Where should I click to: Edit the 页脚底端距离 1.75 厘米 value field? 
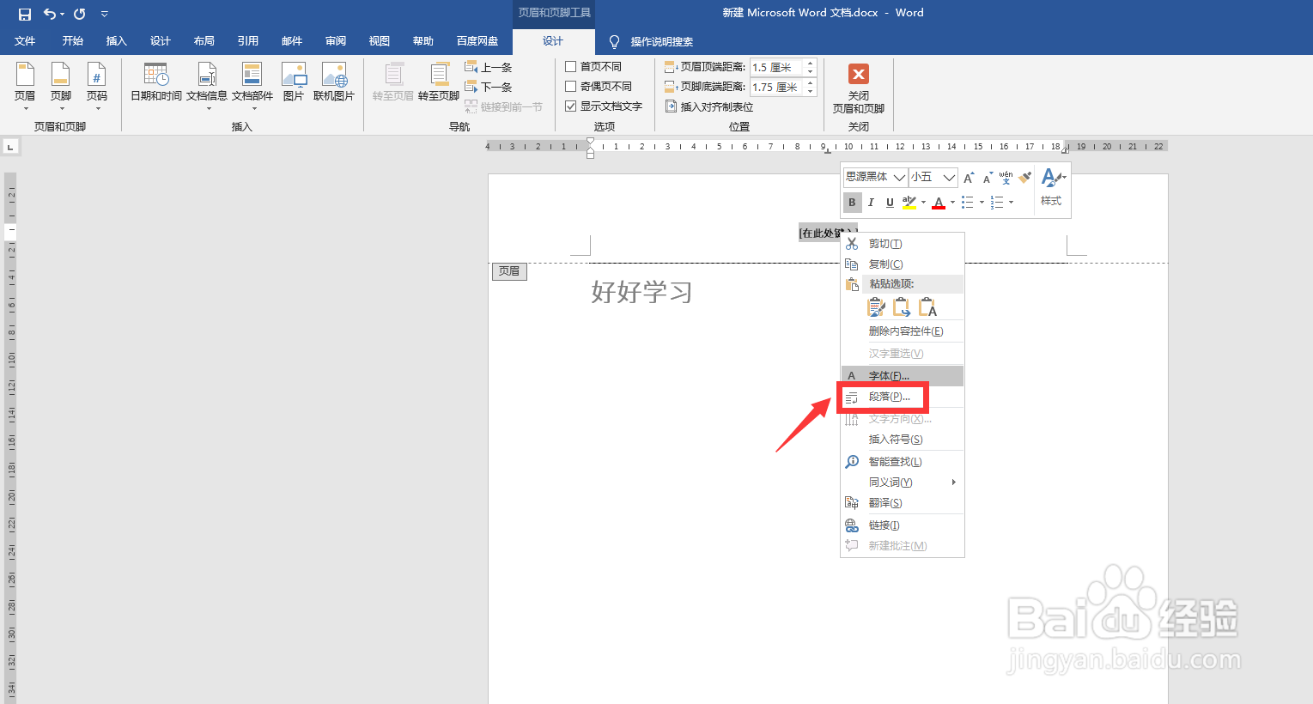(x=776, y=87)
